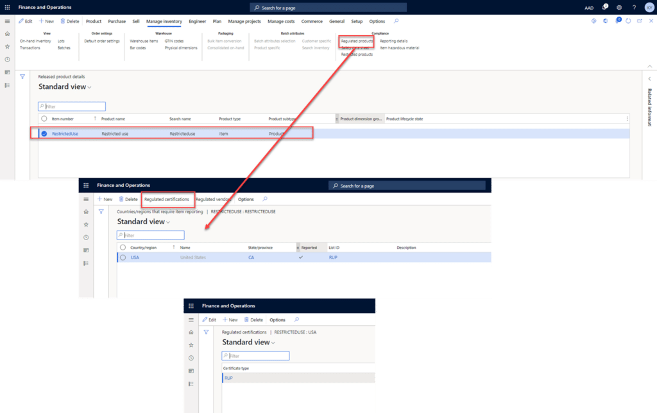Click the navigation hamburger icon in the left pane

click(x=6, y=21)
